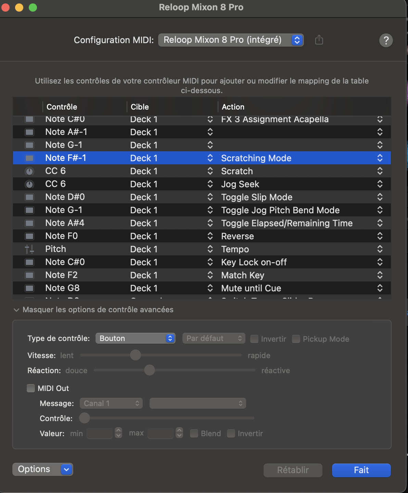
Task: Open action selector for Scratching Mode row
Action: [x=380, y=158]
